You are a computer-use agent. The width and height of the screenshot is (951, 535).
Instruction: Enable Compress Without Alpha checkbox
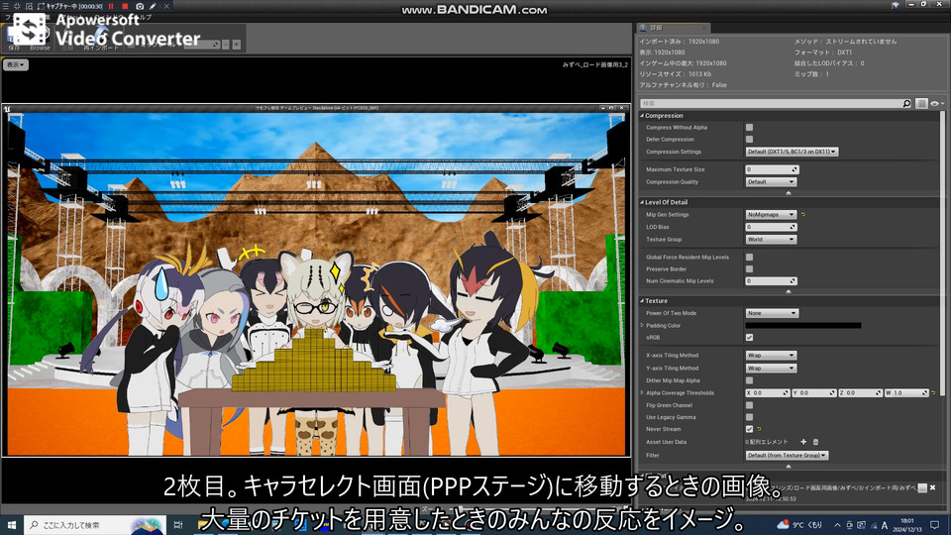749,128
